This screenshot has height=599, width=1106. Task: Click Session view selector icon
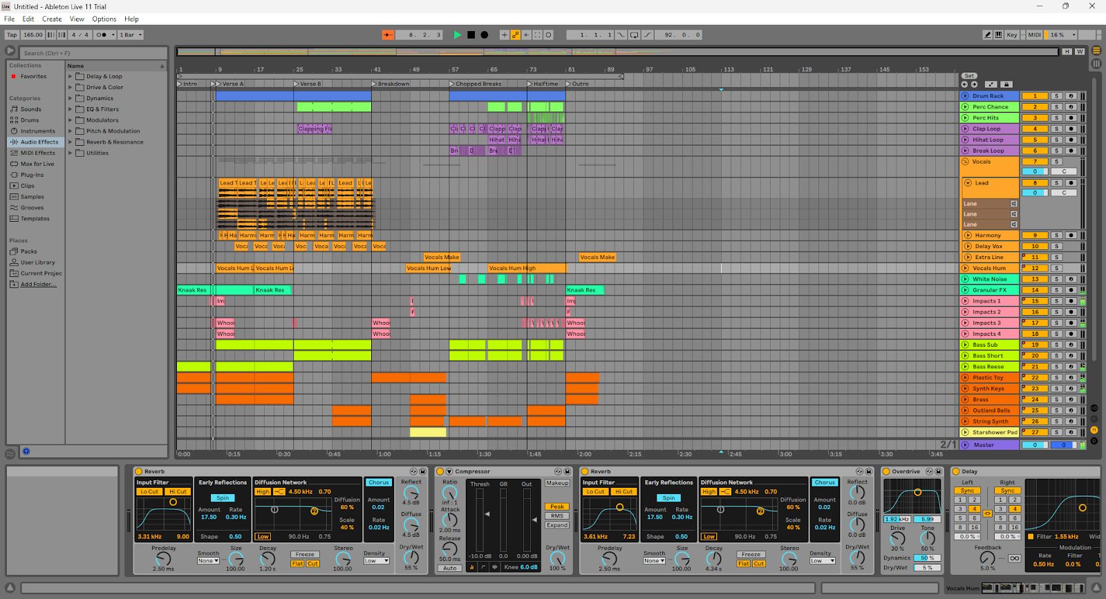point(1096,64)
